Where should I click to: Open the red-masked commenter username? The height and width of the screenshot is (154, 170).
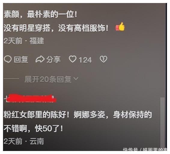pyautogui.click(x=30, y=98)
